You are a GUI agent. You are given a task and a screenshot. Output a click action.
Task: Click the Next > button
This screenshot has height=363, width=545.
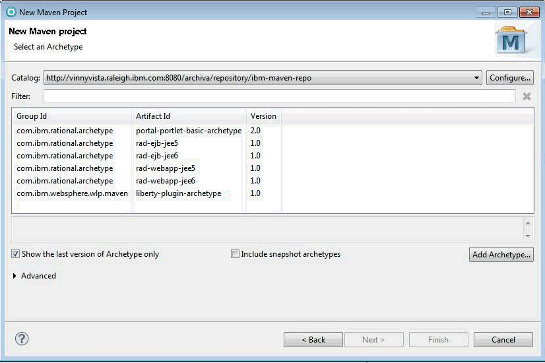point(373,340)
